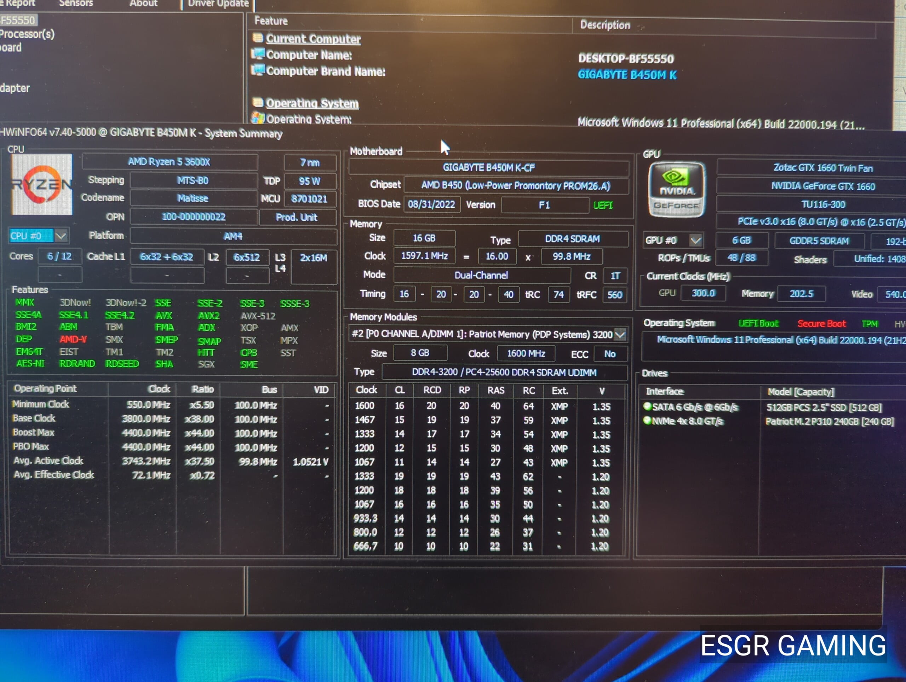Click the AVX2 feature label
Viewport: 906px width, 682px height.
tap(209, 316)
